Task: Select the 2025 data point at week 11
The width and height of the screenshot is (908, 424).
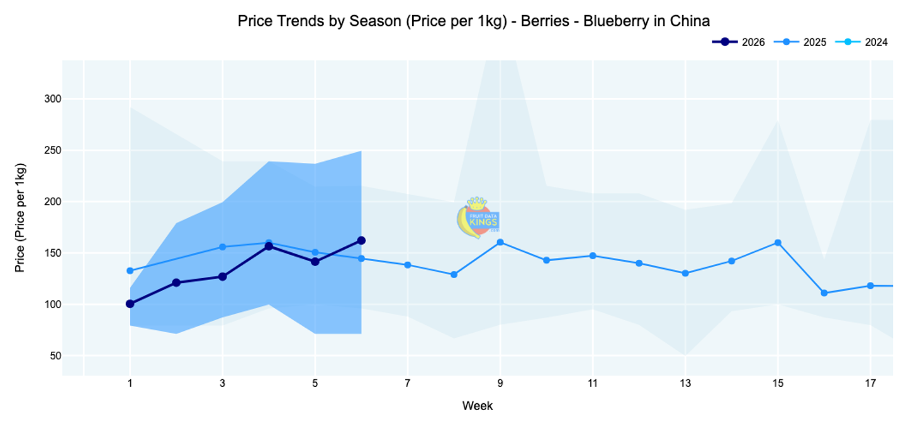Action: [x=593, y=256]
